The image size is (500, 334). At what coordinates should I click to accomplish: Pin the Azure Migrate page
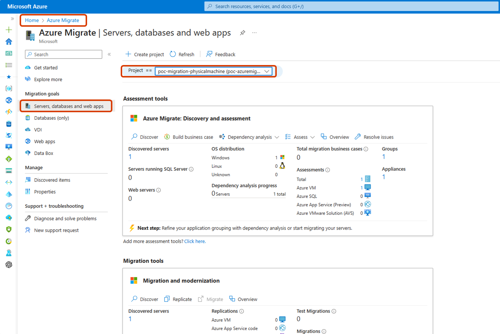[243, 33]
